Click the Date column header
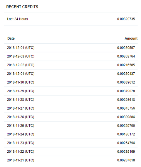 [x=11, y=38]
